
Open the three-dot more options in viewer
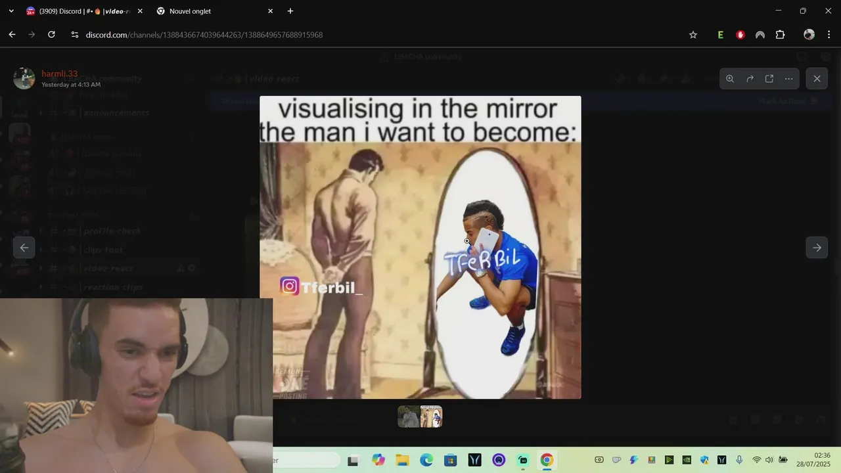789,79
